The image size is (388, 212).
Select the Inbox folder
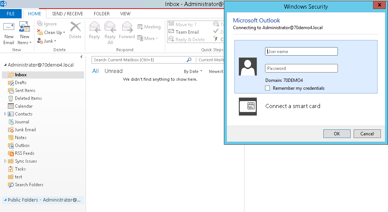click(43, 75)
